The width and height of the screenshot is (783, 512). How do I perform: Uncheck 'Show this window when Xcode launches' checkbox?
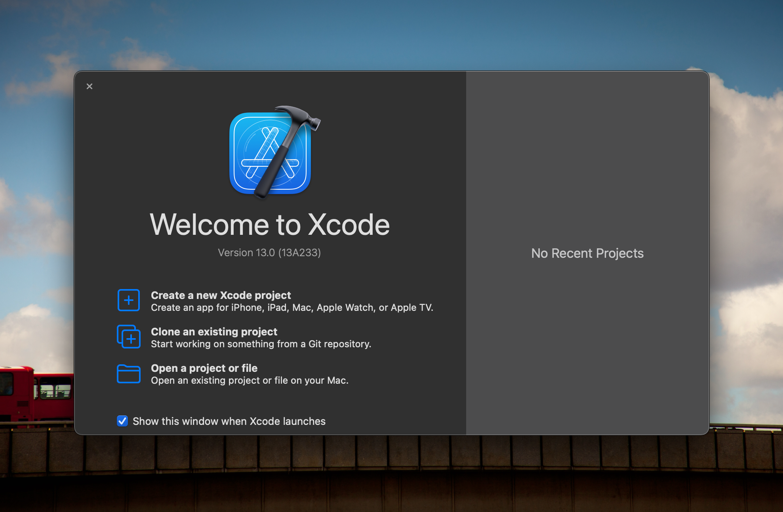122,421
